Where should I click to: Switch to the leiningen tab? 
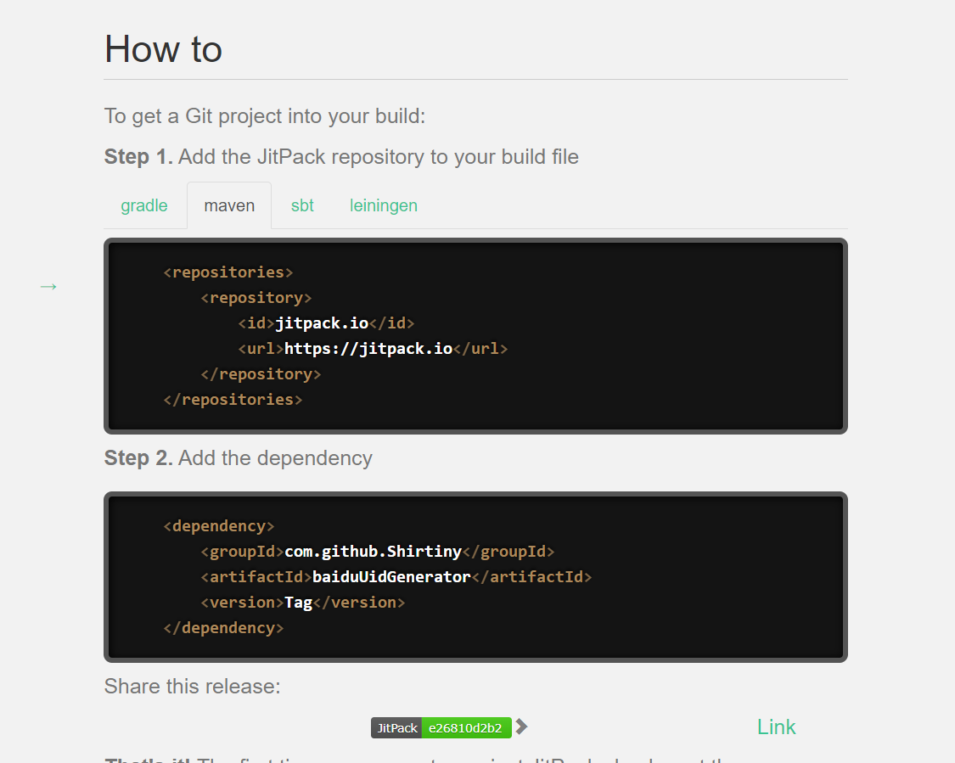click(383, 206)
